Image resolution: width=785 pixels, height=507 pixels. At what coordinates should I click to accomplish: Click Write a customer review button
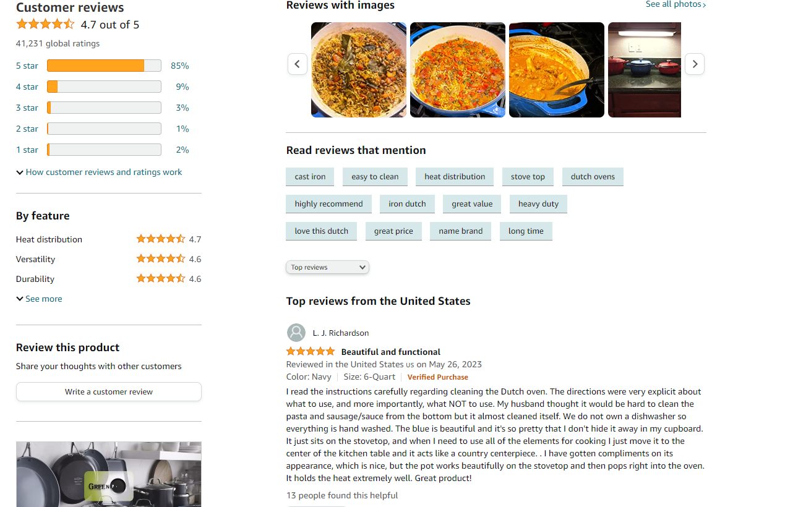click(x=109, y=391)
